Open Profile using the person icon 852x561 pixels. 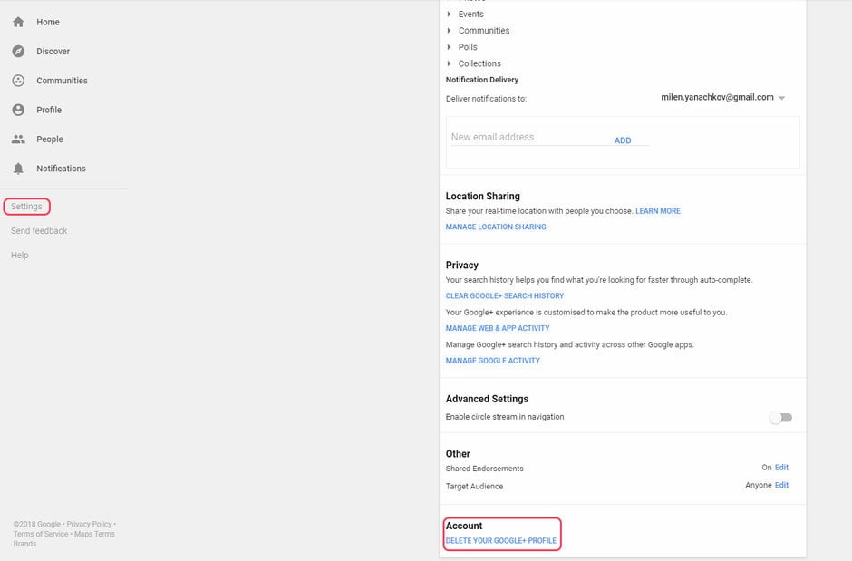tap(18, 110)
